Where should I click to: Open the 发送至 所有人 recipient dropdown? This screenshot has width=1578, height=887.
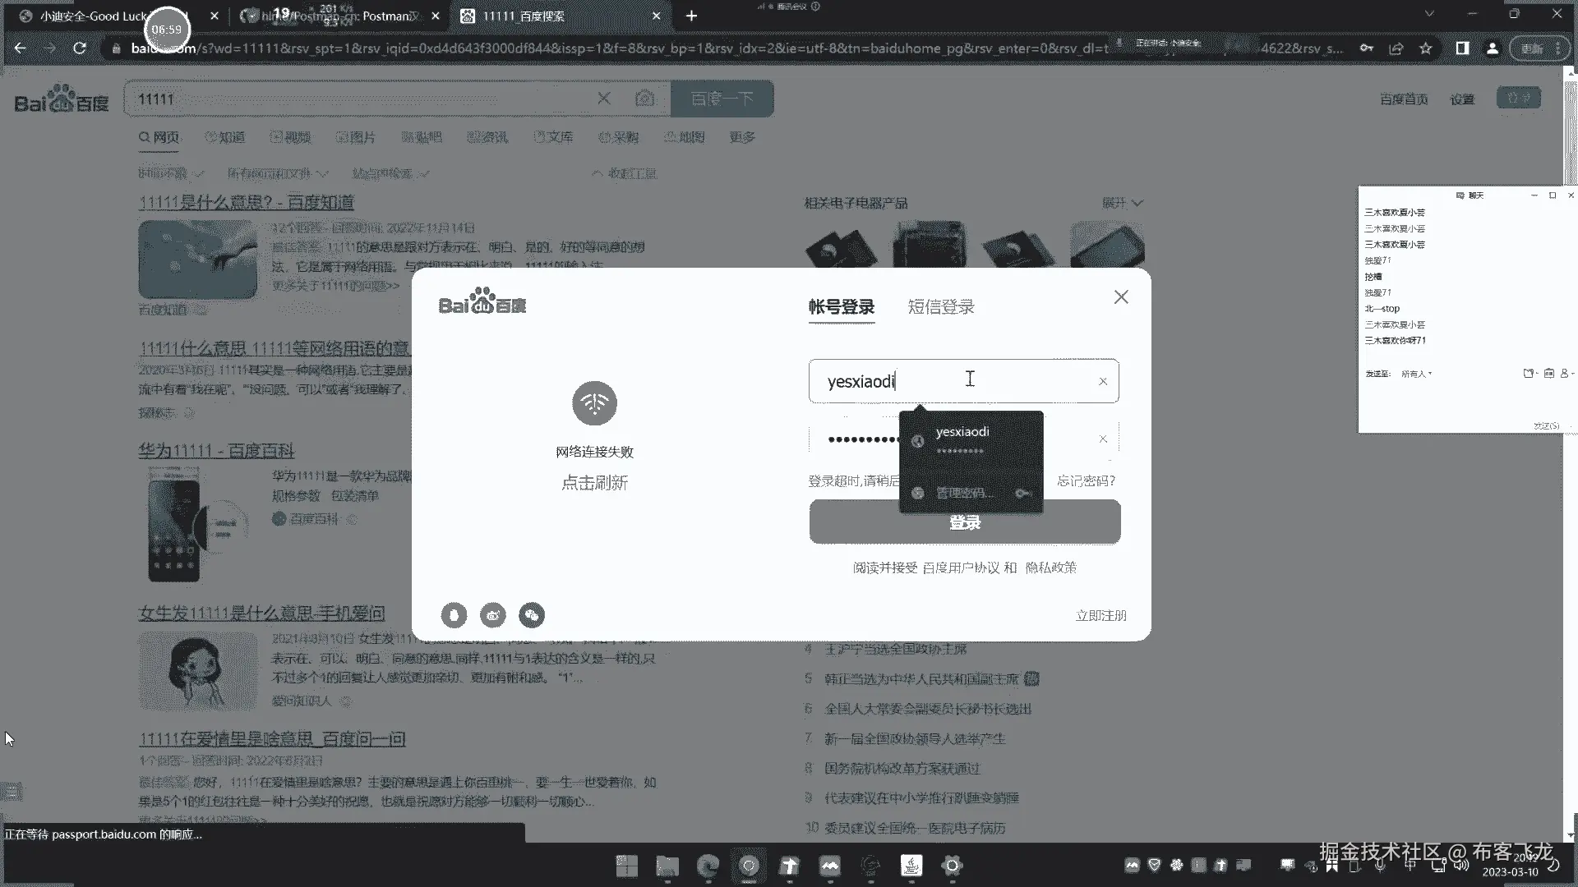point(1417,374)
